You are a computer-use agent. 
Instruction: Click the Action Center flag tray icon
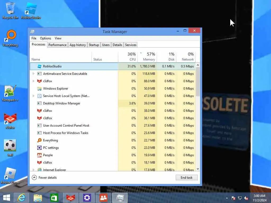click(x=233, y=198)
